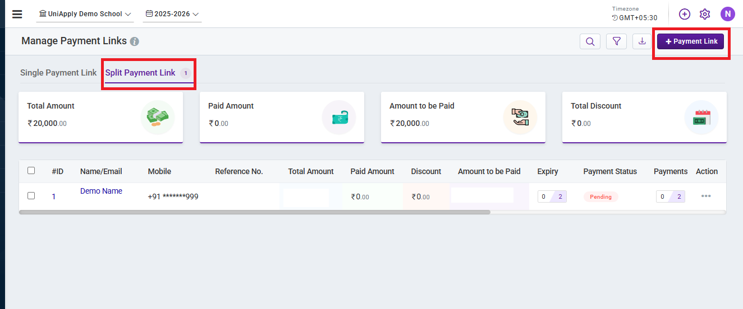Open the Demo Name link
The height and width of the screenshot is (309, 743).
point(101,191)
